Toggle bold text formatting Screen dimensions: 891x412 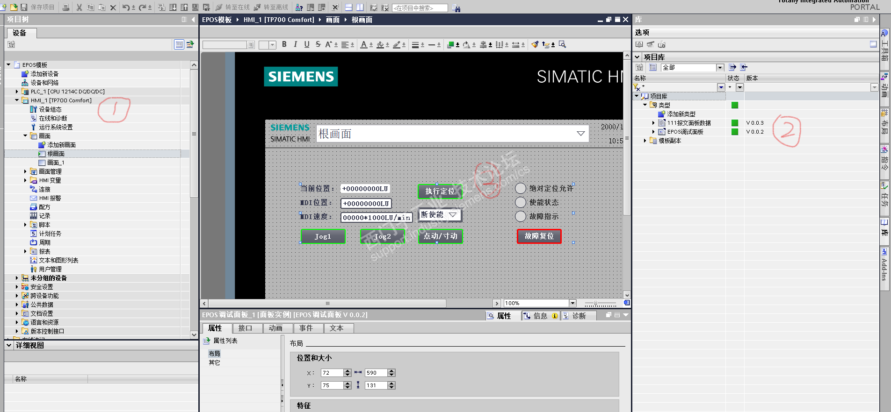click(x=284, y=44)
